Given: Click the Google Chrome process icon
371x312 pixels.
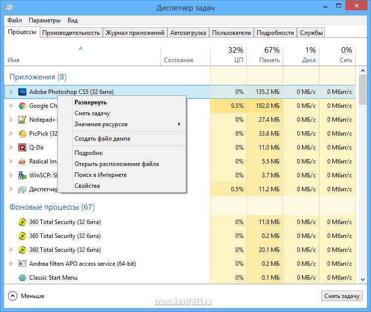Looking at the screenshot, I should [22, 106].
